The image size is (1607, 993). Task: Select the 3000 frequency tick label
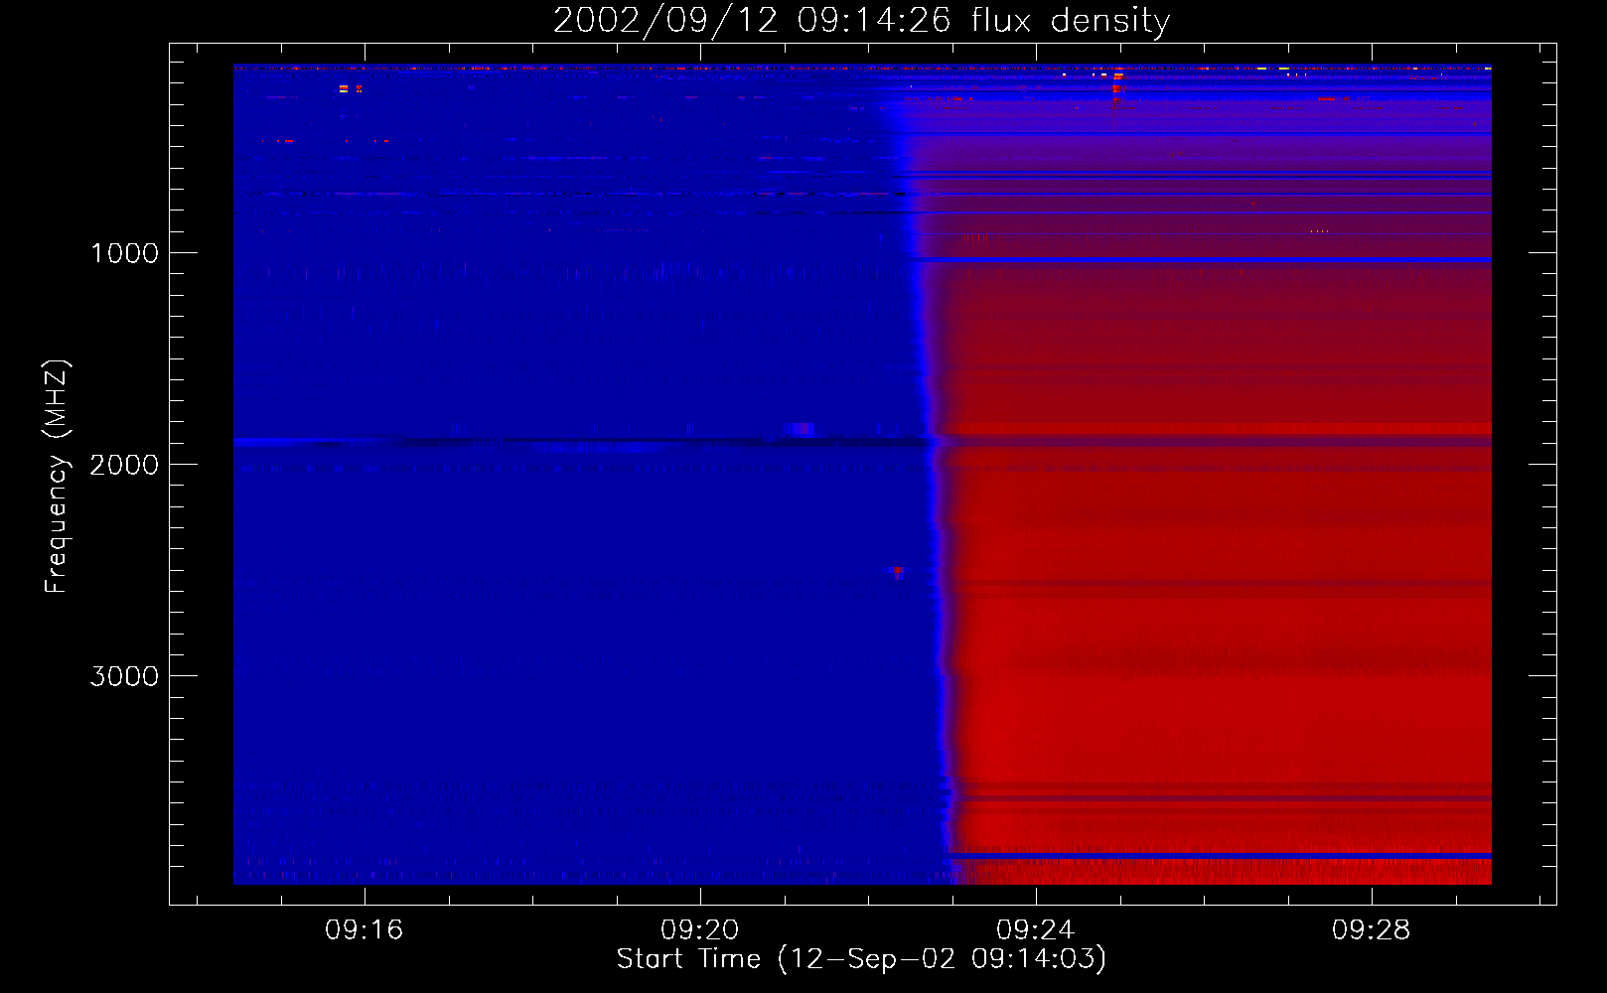[124, 676]
